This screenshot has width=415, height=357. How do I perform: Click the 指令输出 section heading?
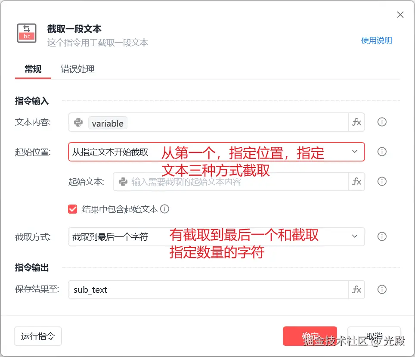32,267
